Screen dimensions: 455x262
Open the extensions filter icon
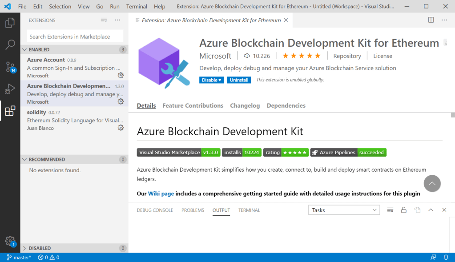pos(104,20)
